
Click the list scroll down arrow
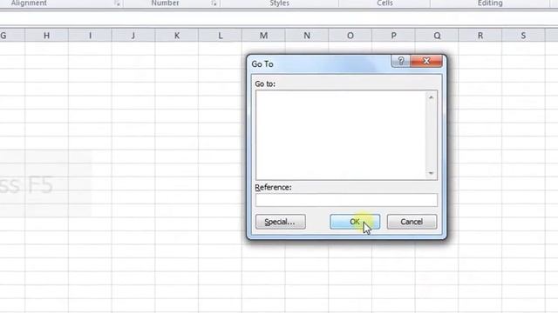pos(432,173)
